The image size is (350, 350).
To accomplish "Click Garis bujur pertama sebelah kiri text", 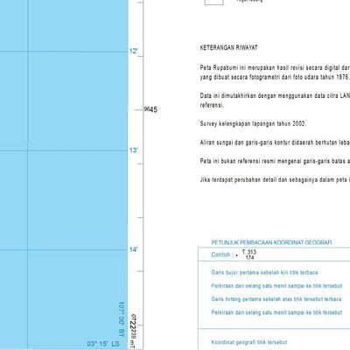I will [264, 273].
